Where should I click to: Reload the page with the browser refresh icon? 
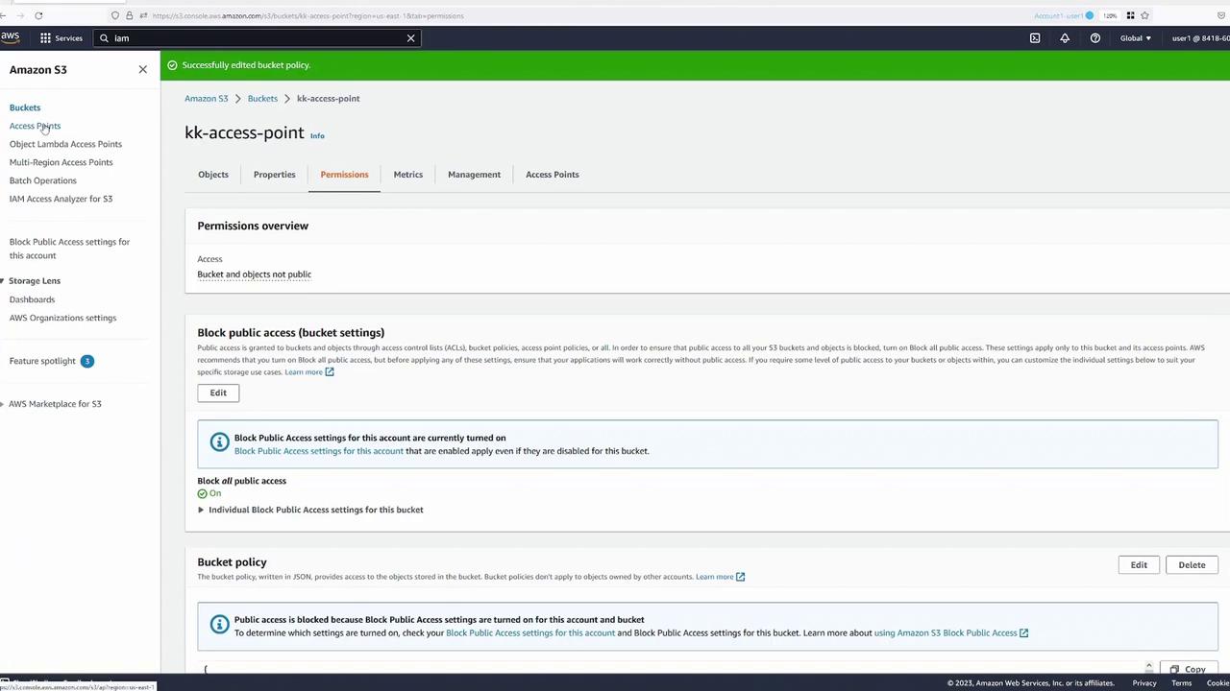38,15
